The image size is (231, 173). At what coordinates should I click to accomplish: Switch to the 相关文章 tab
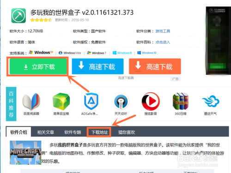click(x=46, y=132)
